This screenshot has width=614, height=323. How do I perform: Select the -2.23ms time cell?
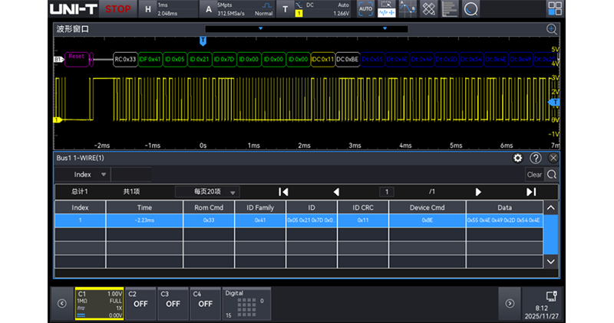point(144,220)
